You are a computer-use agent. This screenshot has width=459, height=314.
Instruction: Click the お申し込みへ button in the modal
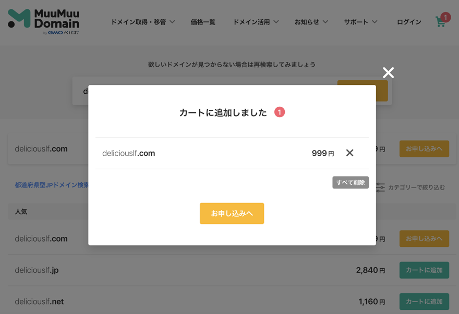(x=232, y=213)
